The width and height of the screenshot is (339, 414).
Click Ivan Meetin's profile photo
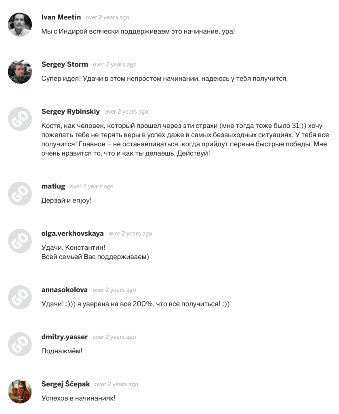coord(20,24)
